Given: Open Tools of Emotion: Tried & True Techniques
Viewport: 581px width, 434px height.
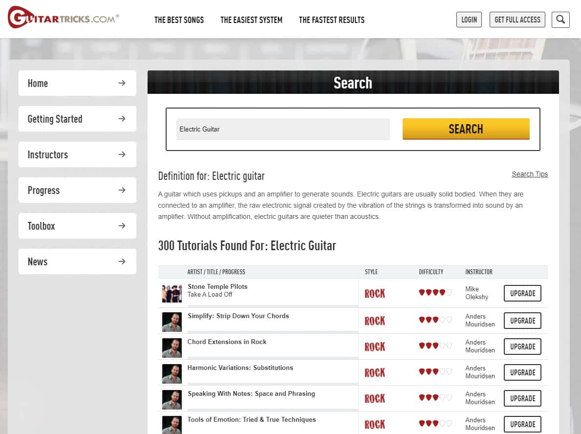Looking at the screenshot, I should [x=252, y=419].
